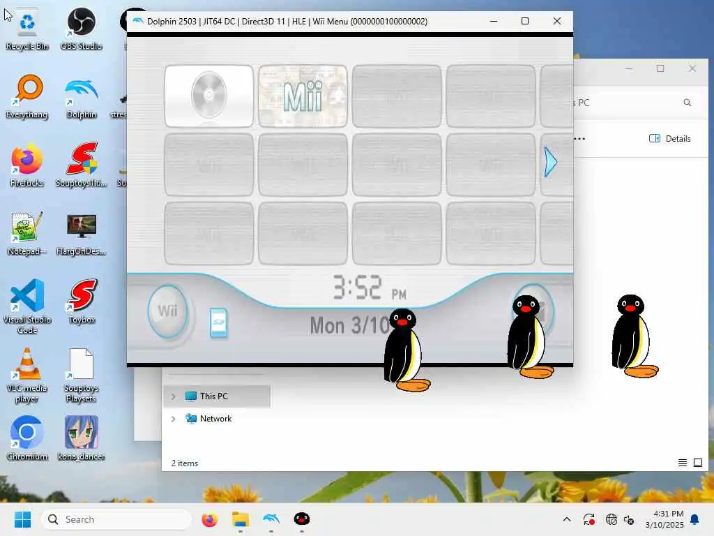The height and width of the screenshot is (536, 714).
Task: Open FlargOnDes desktop icon
Action: [x=81, y=234]
